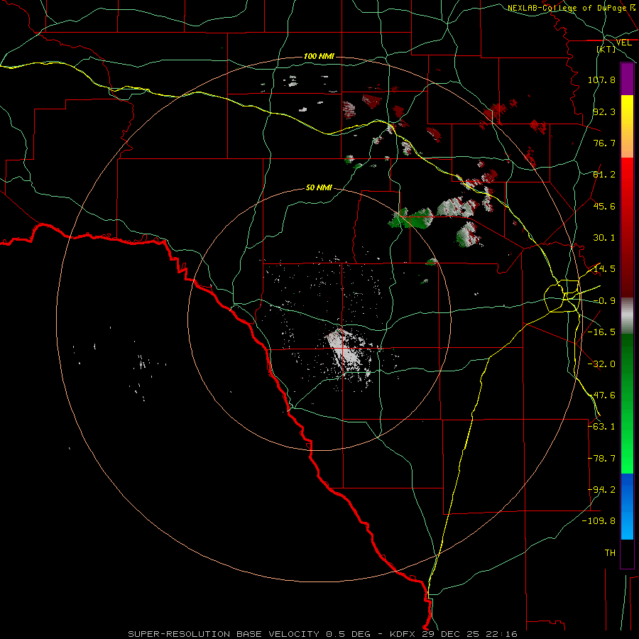Click the -16.5 velocity scale value
639x639 pixels.
(x=601, y=332)
